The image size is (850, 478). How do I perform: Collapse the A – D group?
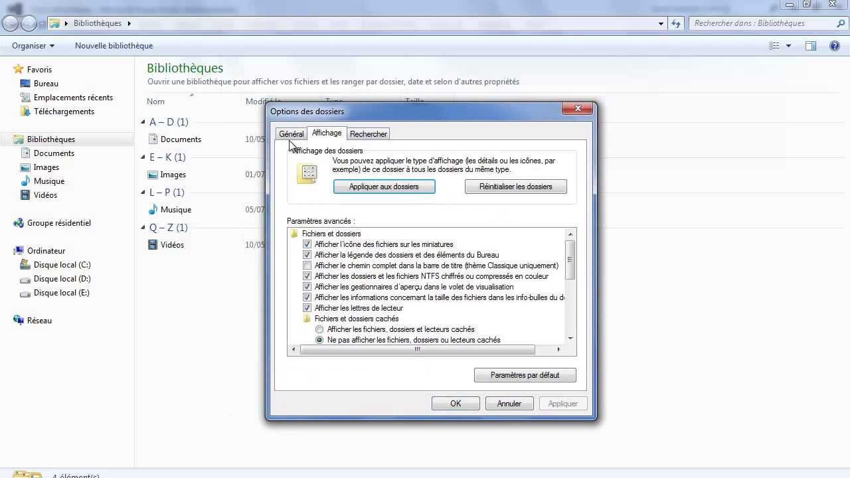coord(143,122)
